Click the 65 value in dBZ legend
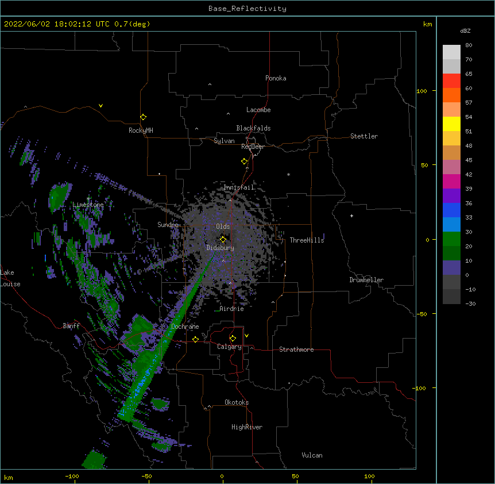This screenshot has height=484, width=495. tap(469, 74)
